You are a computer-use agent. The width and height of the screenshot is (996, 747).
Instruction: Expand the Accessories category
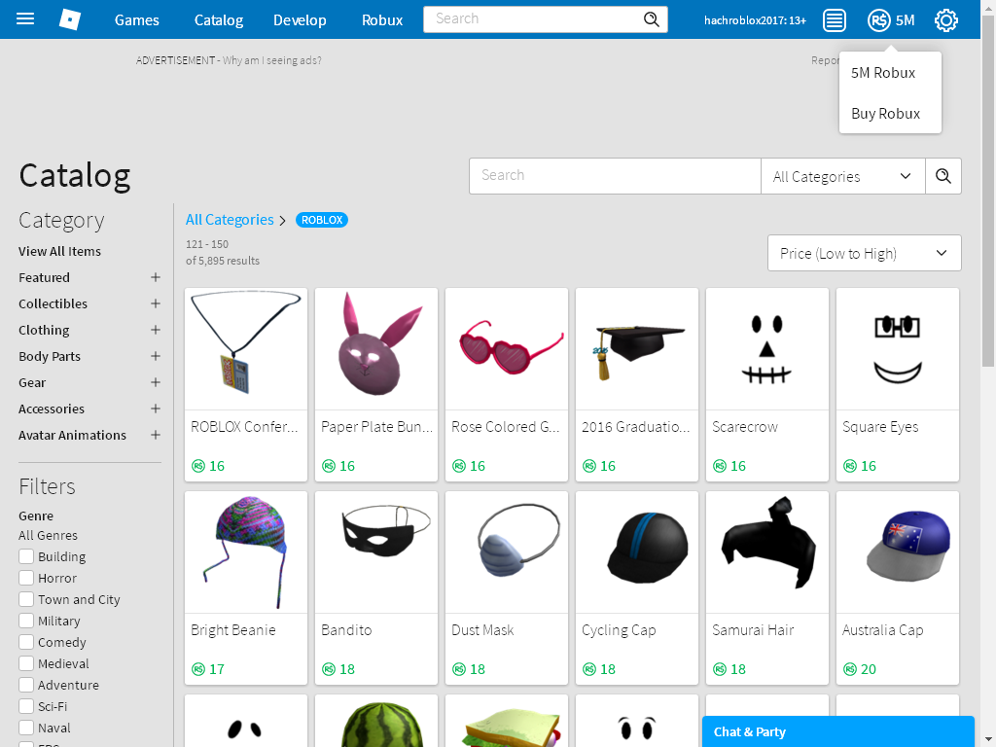tap(155, 409)
